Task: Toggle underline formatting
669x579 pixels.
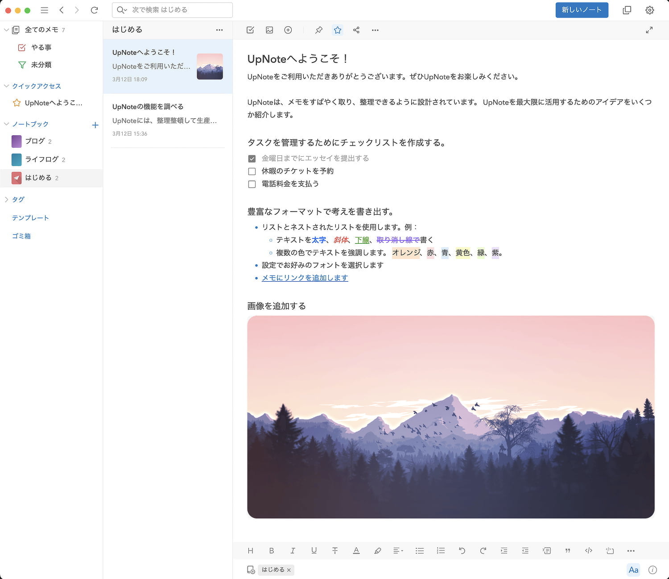Action: click(x=314, y=551)
